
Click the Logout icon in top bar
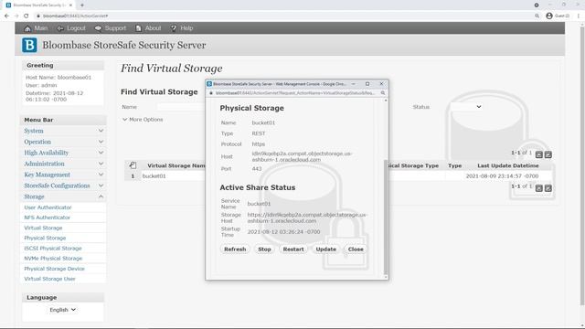tap(60, 28)
